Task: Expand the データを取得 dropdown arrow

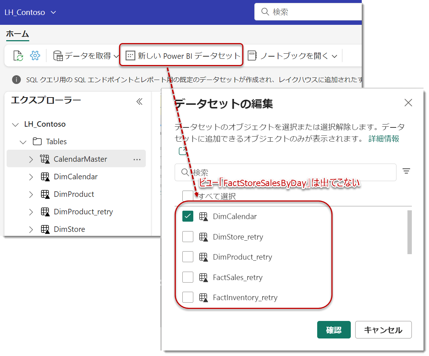Action: tap(116, 56)
